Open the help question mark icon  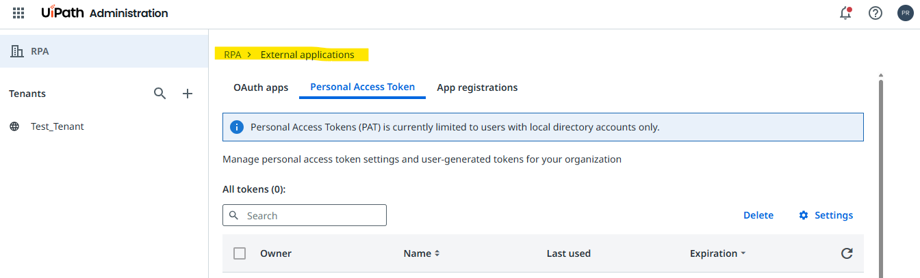click(876, 13)
